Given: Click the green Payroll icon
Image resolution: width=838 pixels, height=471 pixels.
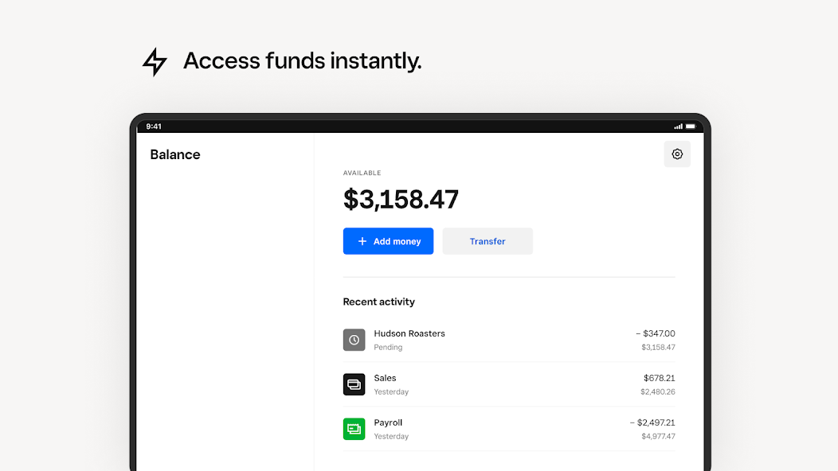Looking at the screenshot, I should (x=354, y=429).
